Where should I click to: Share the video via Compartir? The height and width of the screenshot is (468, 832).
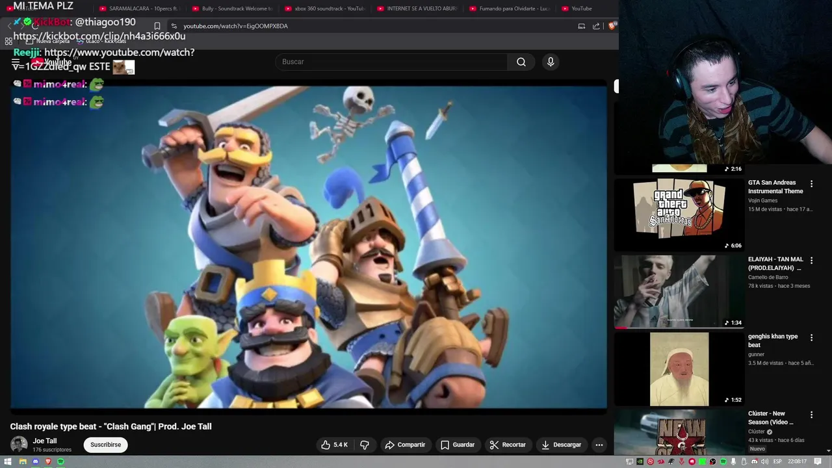405,445
